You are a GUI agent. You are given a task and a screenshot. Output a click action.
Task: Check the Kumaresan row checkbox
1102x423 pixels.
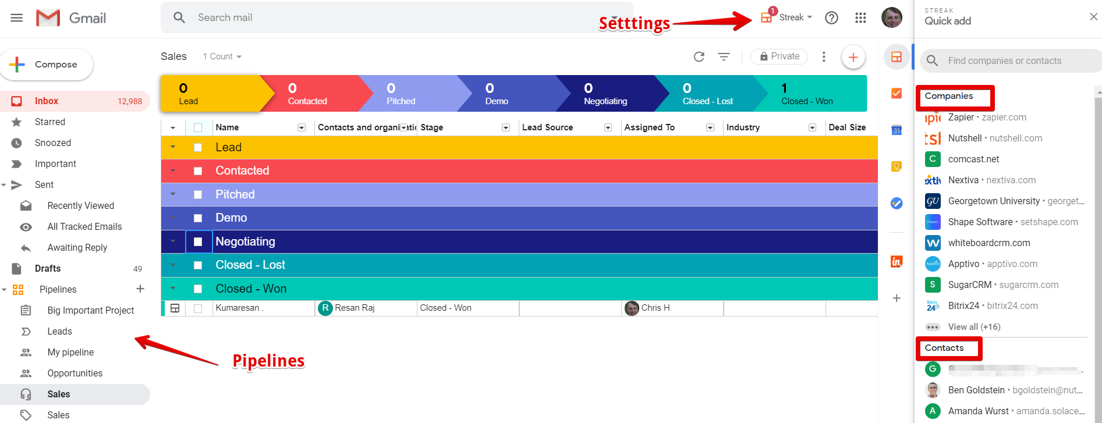click(198, 308)
